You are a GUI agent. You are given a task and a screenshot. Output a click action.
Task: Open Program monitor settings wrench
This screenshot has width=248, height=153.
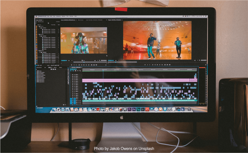(x=200, y=60)
